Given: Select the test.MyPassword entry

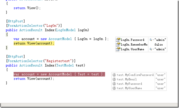Looking at the screenshot, I should (129, 84).
